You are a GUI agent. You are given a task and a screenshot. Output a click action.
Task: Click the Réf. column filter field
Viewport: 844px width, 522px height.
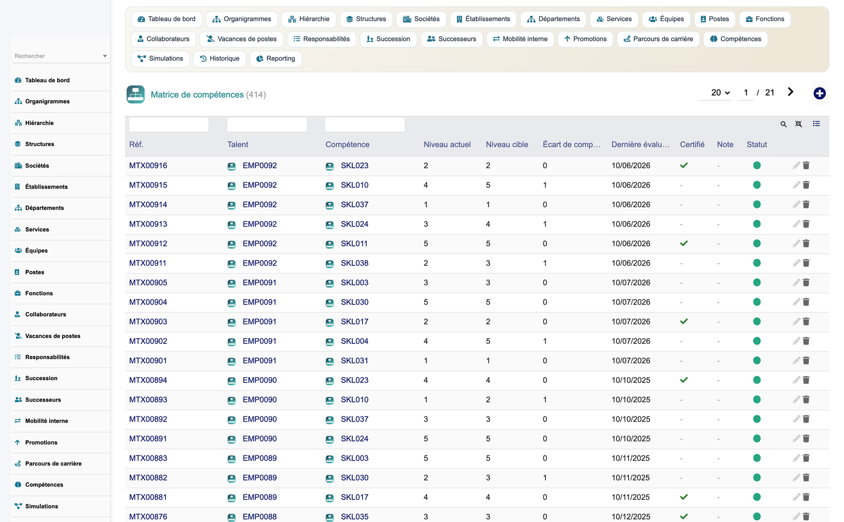point(169,124)
